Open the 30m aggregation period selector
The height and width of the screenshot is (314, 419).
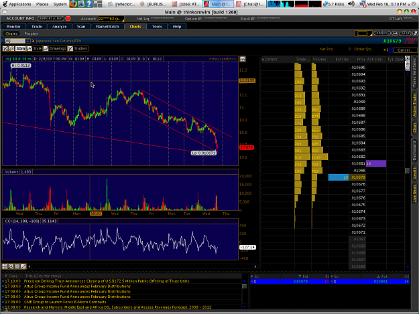(20, 49)
